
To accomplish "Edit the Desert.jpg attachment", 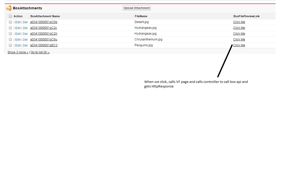I will coord(18,22).
